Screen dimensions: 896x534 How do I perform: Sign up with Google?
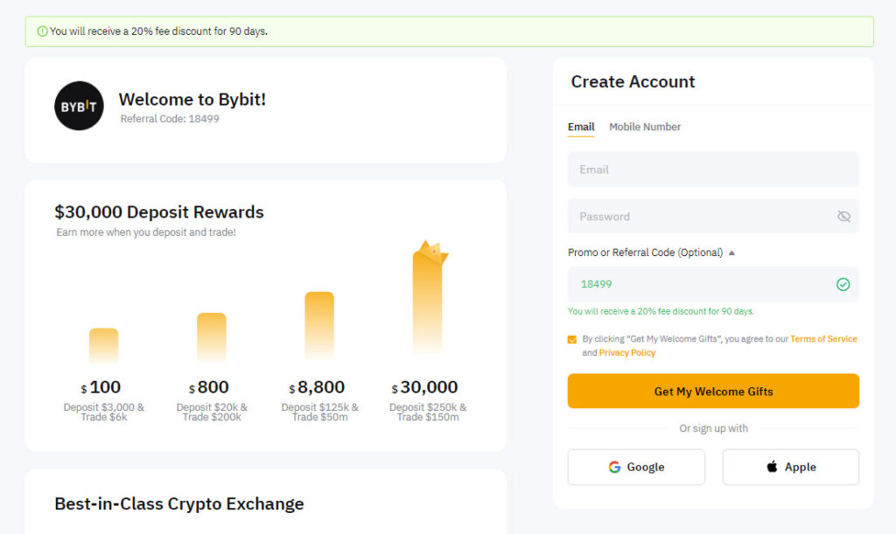pos(636,468)
